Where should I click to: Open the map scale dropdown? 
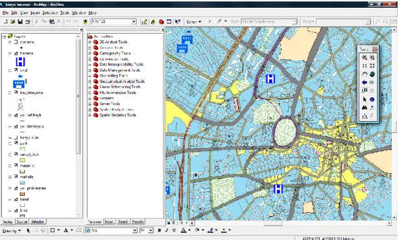tap(134, 22)
